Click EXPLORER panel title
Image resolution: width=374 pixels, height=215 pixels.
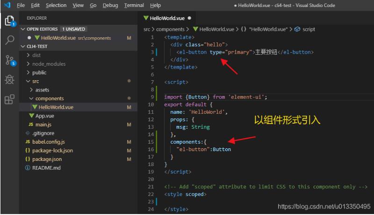pos(37,18)
